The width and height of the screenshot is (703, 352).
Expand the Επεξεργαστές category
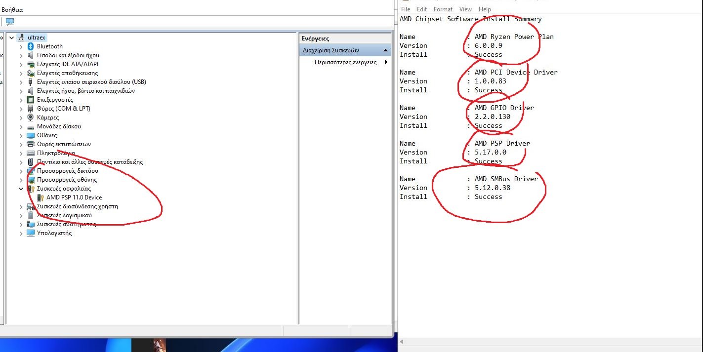[x=21, y=100]
